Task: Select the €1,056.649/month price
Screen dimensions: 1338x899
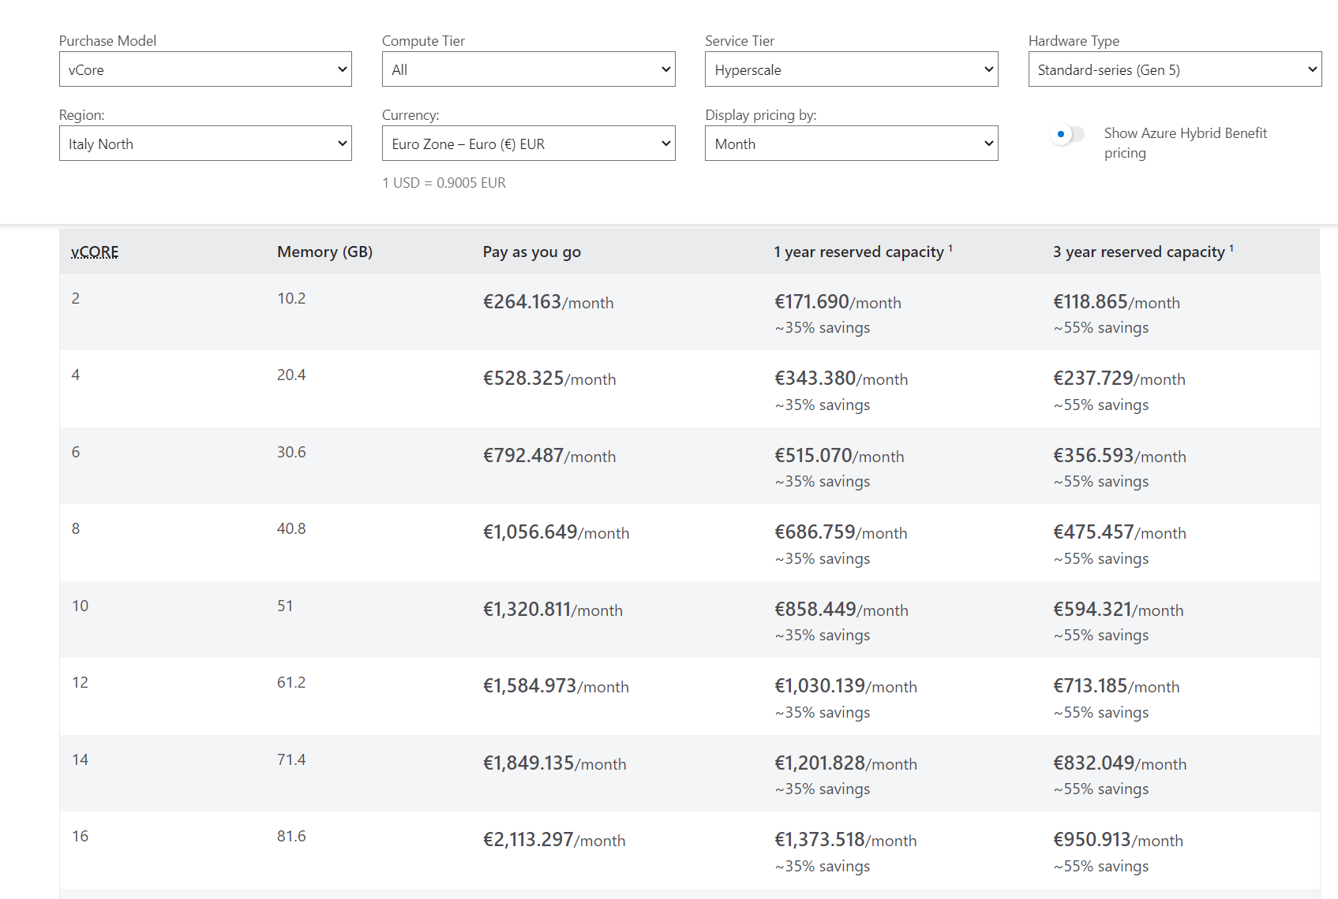Action: (x=557, y=532)
